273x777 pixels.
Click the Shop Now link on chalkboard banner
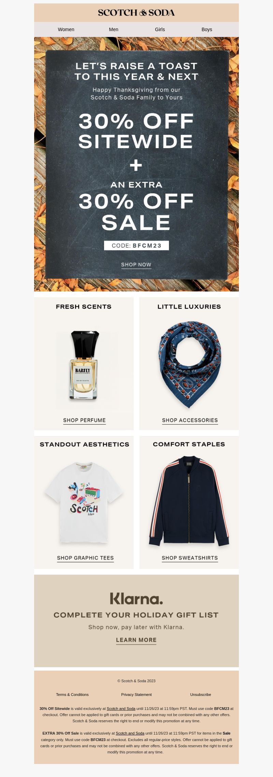136,265
